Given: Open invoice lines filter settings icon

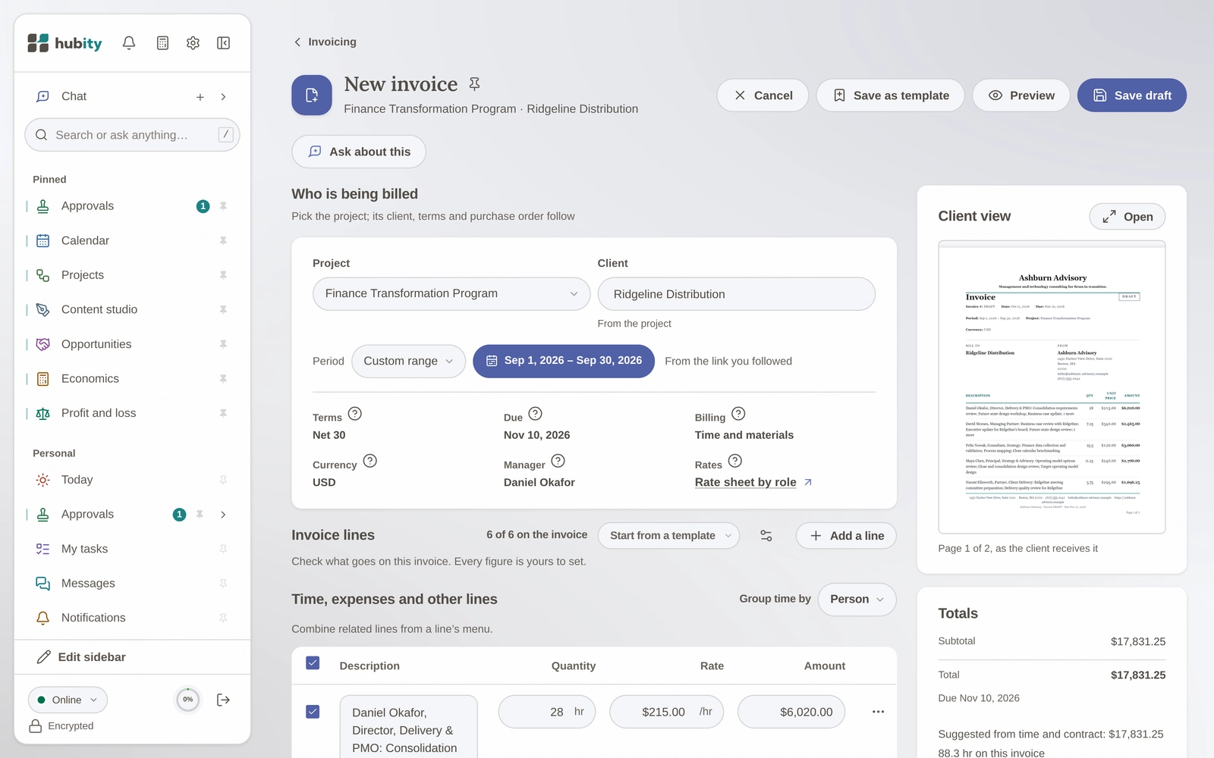Looking at the screenshot, I should tap(766, 536).
